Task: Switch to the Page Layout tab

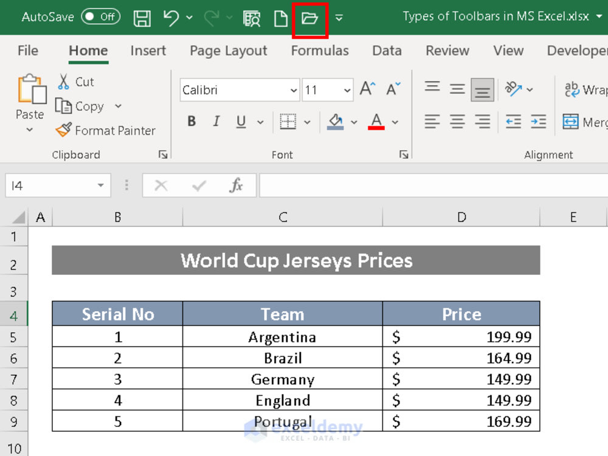Action: click(x=229, y=51)
